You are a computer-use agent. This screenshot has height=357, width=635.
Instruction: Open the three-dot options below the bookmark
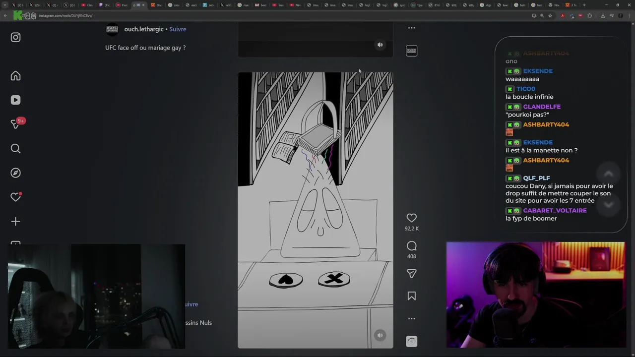click(x=411, y=318)
